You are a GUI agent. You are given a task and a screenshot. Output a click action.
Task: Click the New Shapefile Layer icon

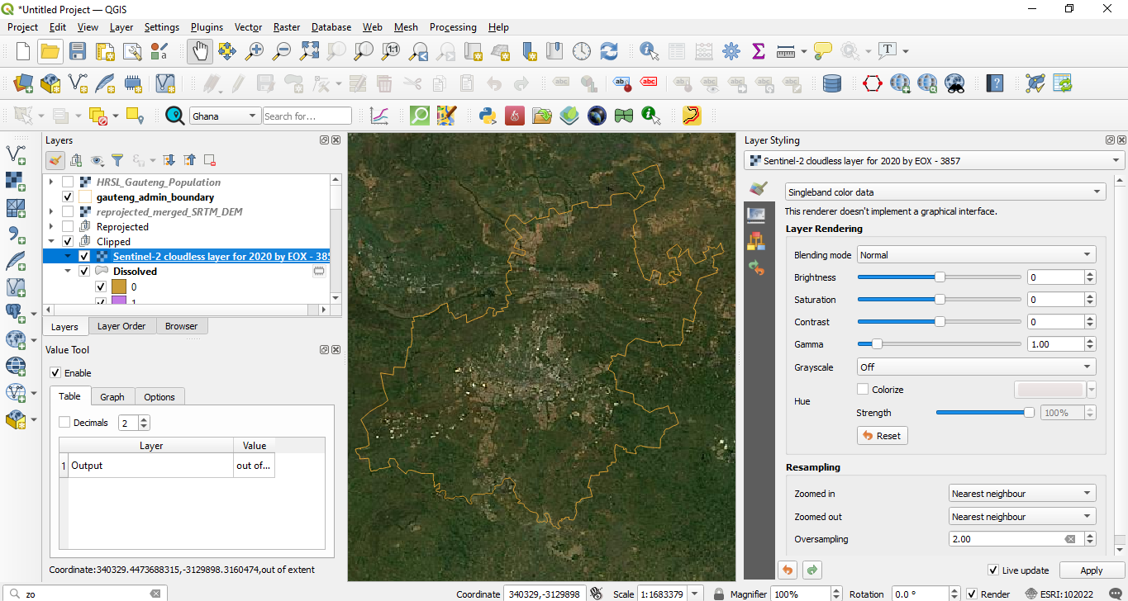78,83
